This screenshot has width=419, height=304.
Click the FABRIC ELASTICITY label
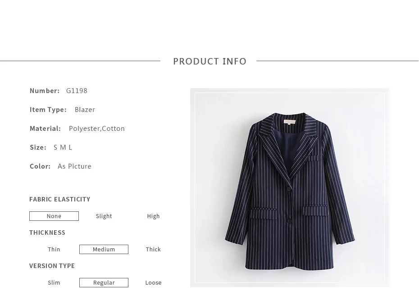click(x=60, y=199)
